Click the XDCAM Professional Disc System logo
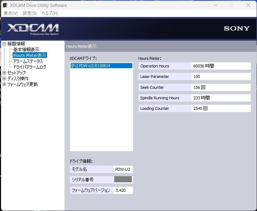Image resolution: width=257 pixels, height=211 pixels. [33, 29]
